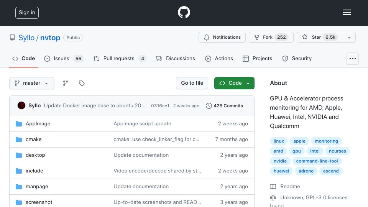Select the command-line-tool topic tag

pos(317,161)
